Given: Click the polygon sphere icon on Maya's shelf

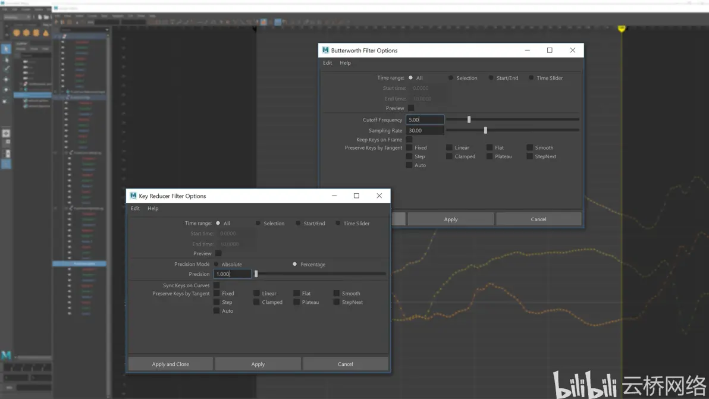Looking at the screenshot, I should [x=17, y=33].
